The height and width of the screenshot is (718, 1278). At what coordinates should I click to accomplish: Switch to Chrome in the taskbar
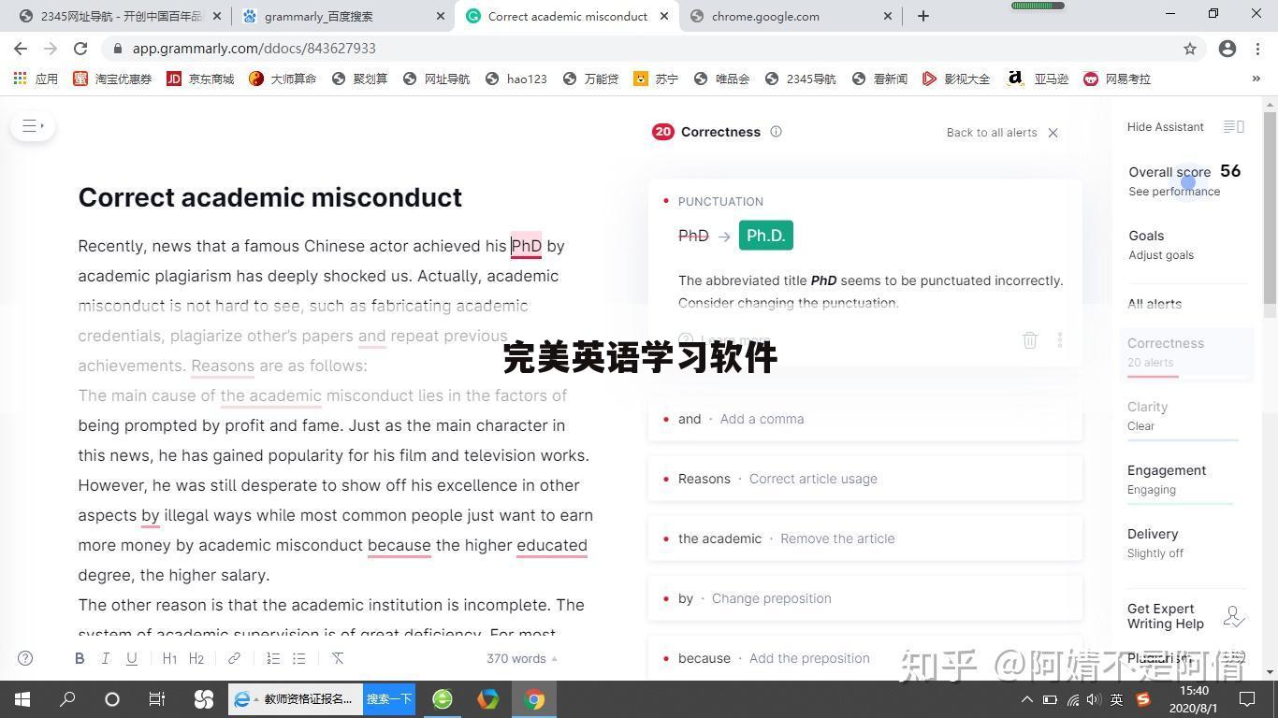click(534, 698)
